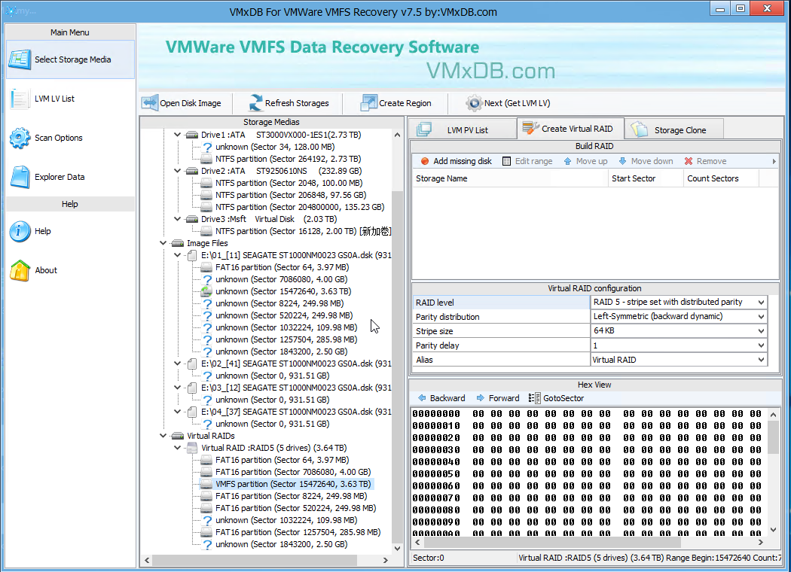Click the Drive3 Msft Virtual Disk icon
This screenshot has height=572, width=791.
[191, 219]
